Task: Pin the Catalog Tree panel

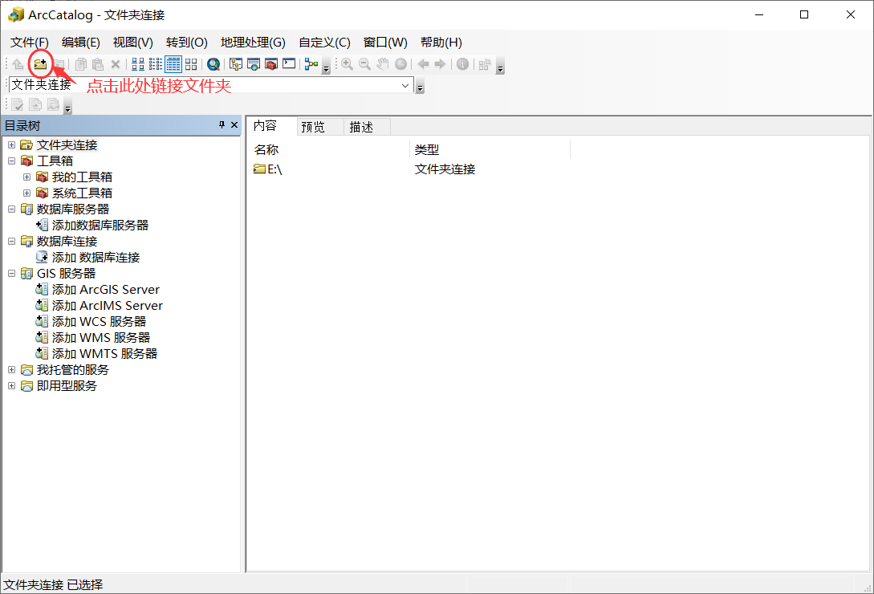Action: pos(222,125)
